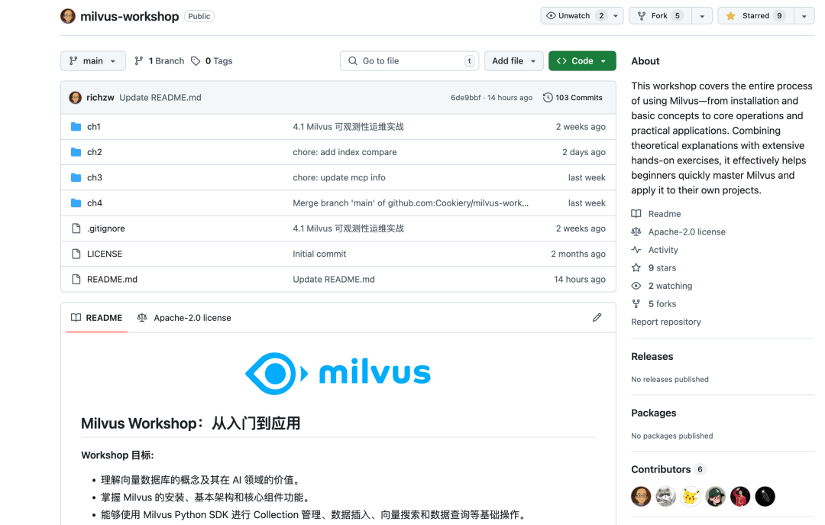Open the .gitignore file name

click(105, 228)
